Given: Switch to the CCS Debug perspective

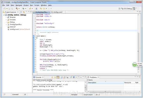Looking at the screenshot, I should point(127,9).
